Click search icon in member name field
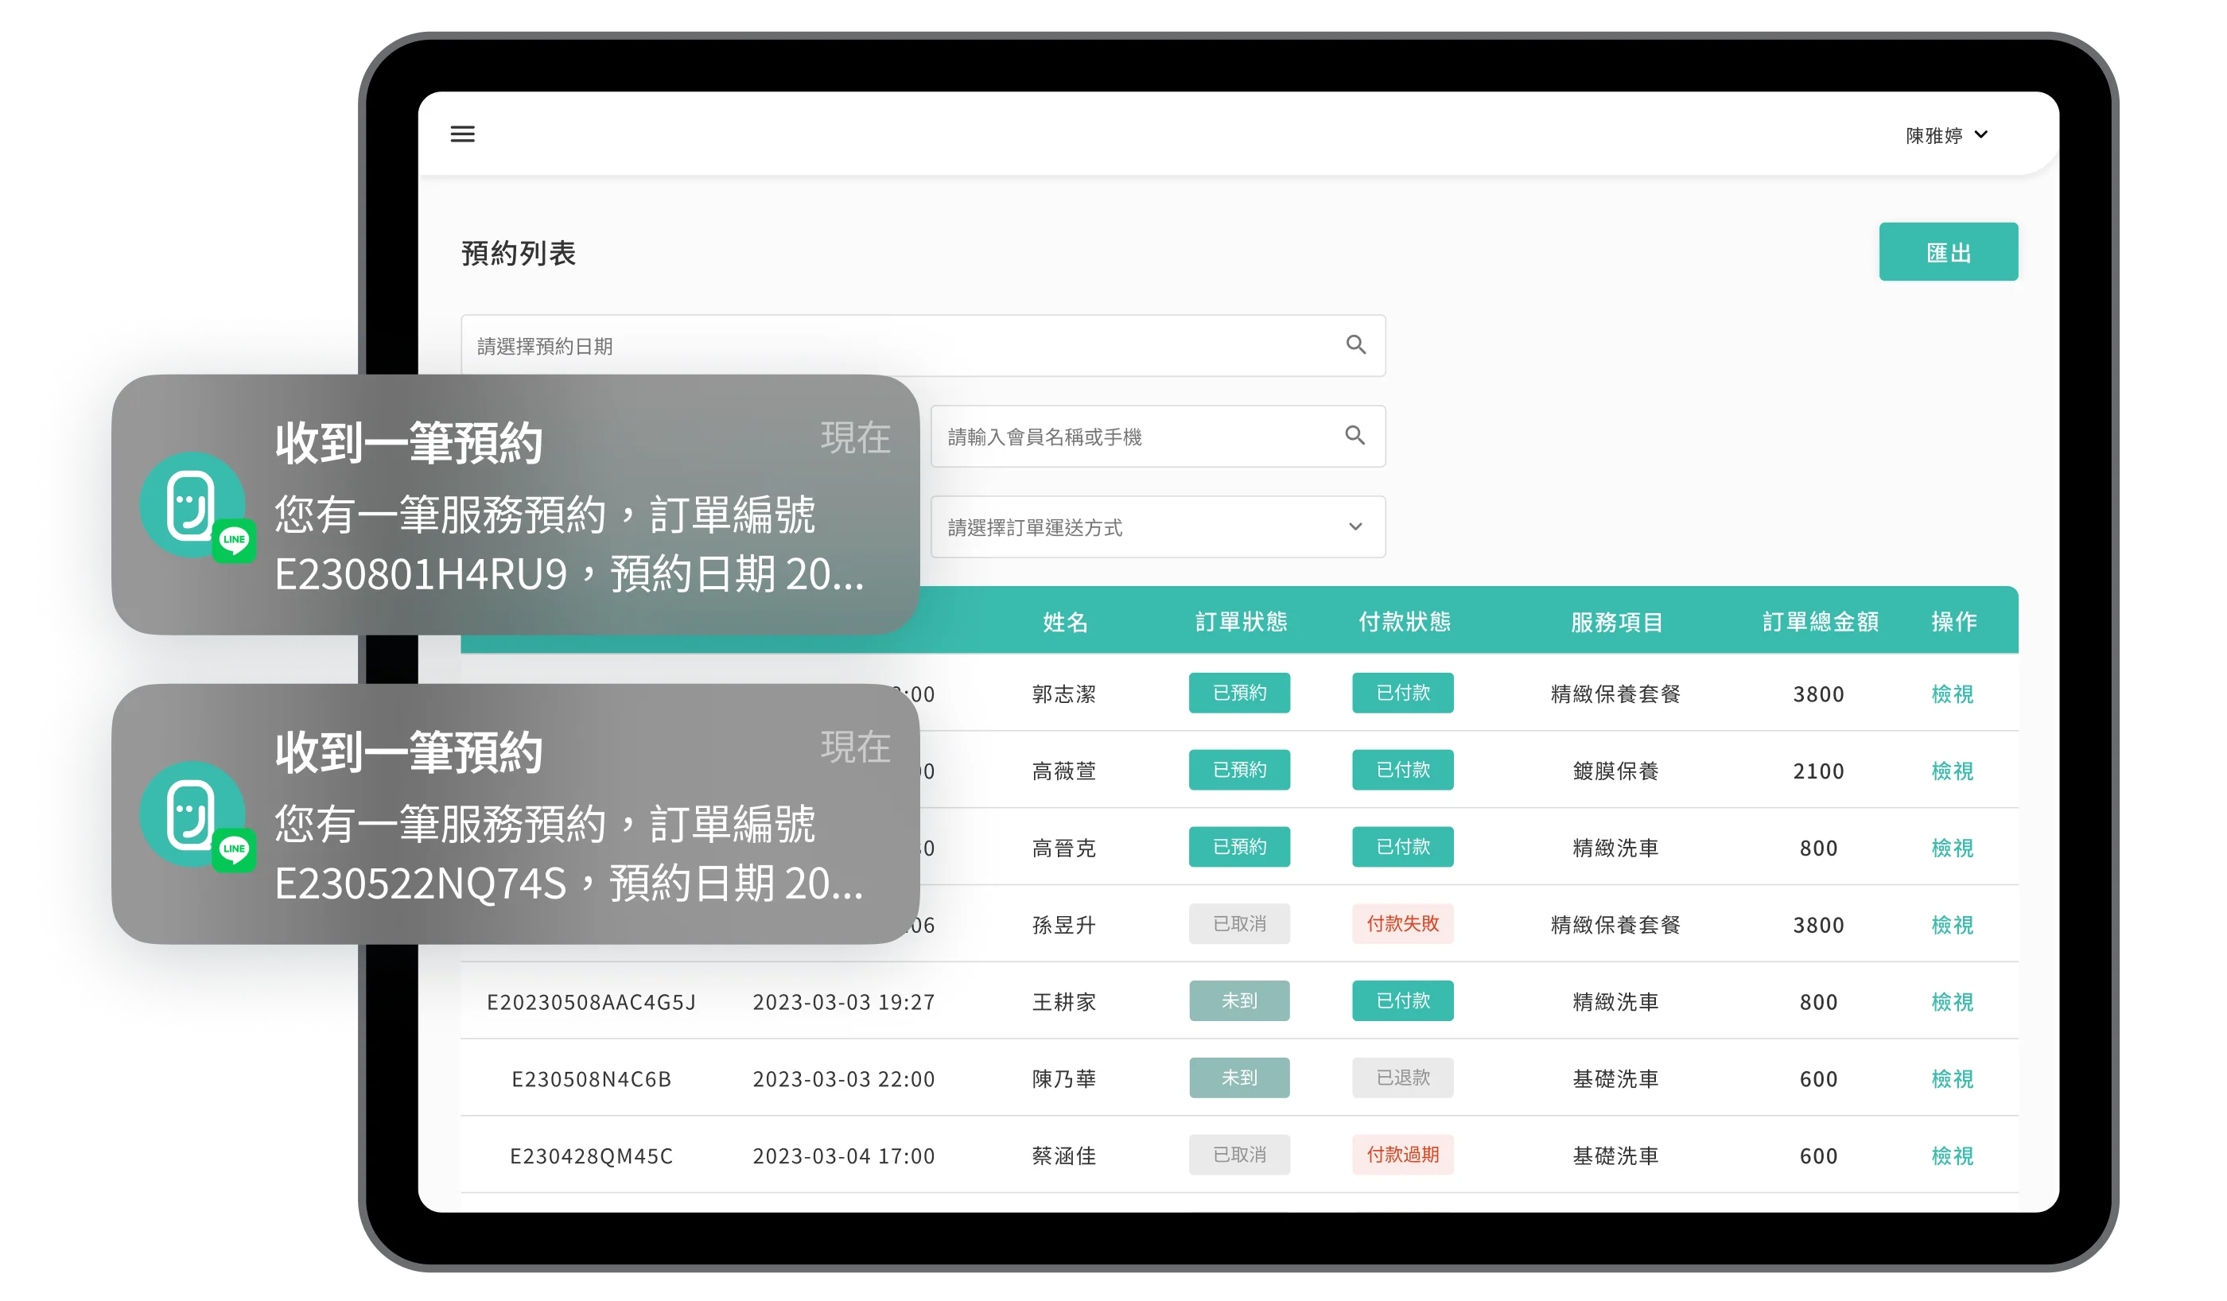 point(1354,435)
